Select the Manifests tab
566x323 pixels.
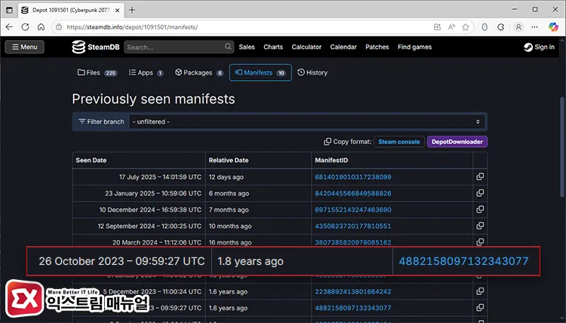pyautogui.click(x=260, y=72)
